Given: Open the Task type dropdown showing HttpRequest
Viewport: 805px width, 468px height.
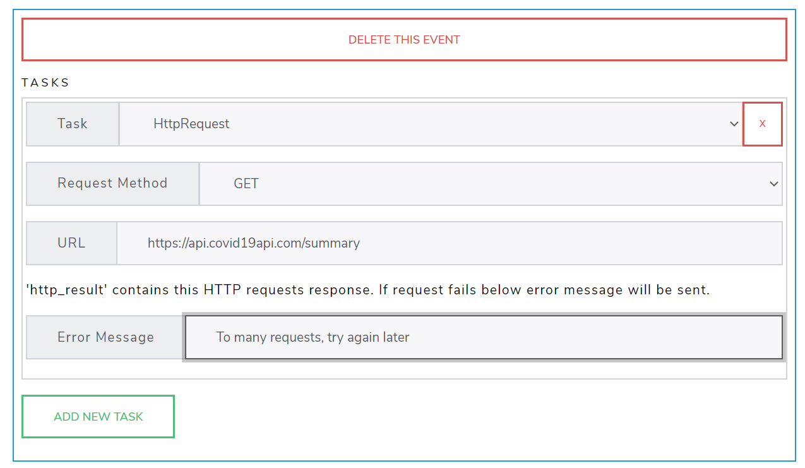Looking at the screenshot, I should [x=429, y=124].
